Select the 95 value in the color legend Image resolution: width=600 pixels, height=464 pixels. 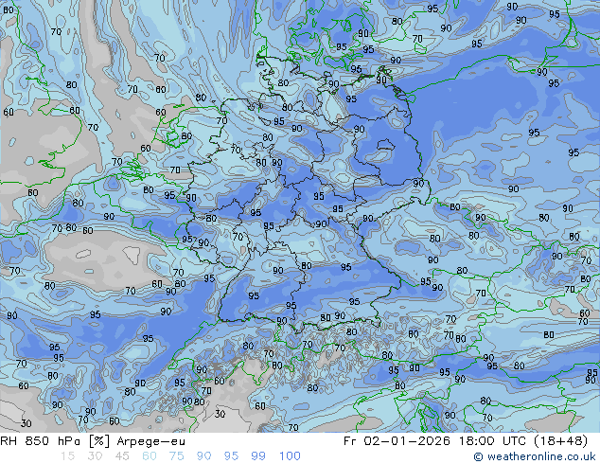[x=231, y=456]
